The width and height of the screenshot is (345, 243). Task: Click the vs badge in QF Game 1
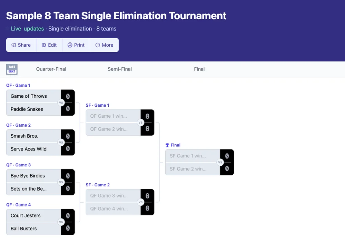point(61,103)
